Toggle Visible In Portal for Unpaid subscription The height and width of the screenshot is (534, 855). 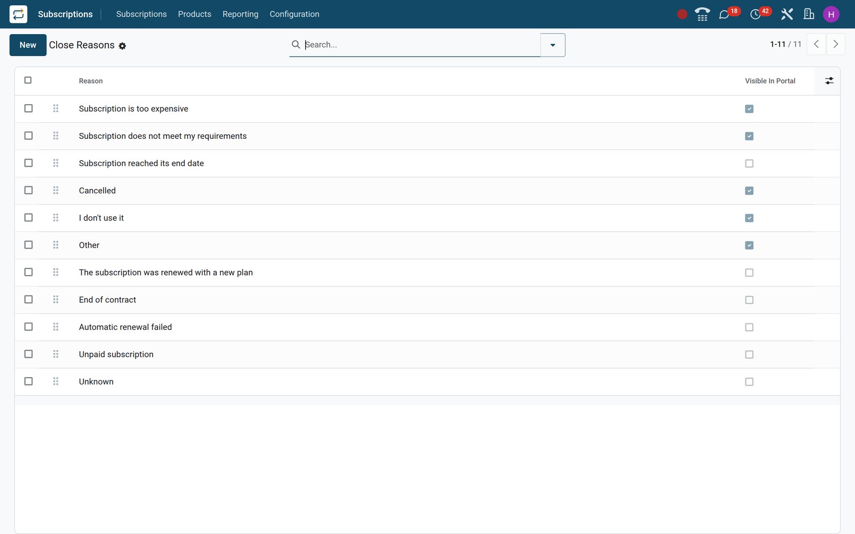click(x=749, y=355)
